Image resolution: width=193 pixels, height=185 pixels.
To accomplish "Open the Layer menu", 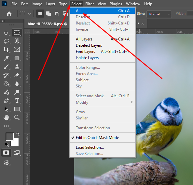I will click(x=51, y=4).
